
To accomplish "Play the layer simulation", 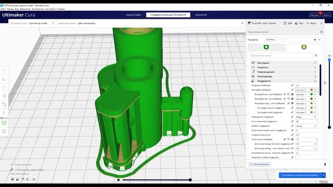I will 119,180.
